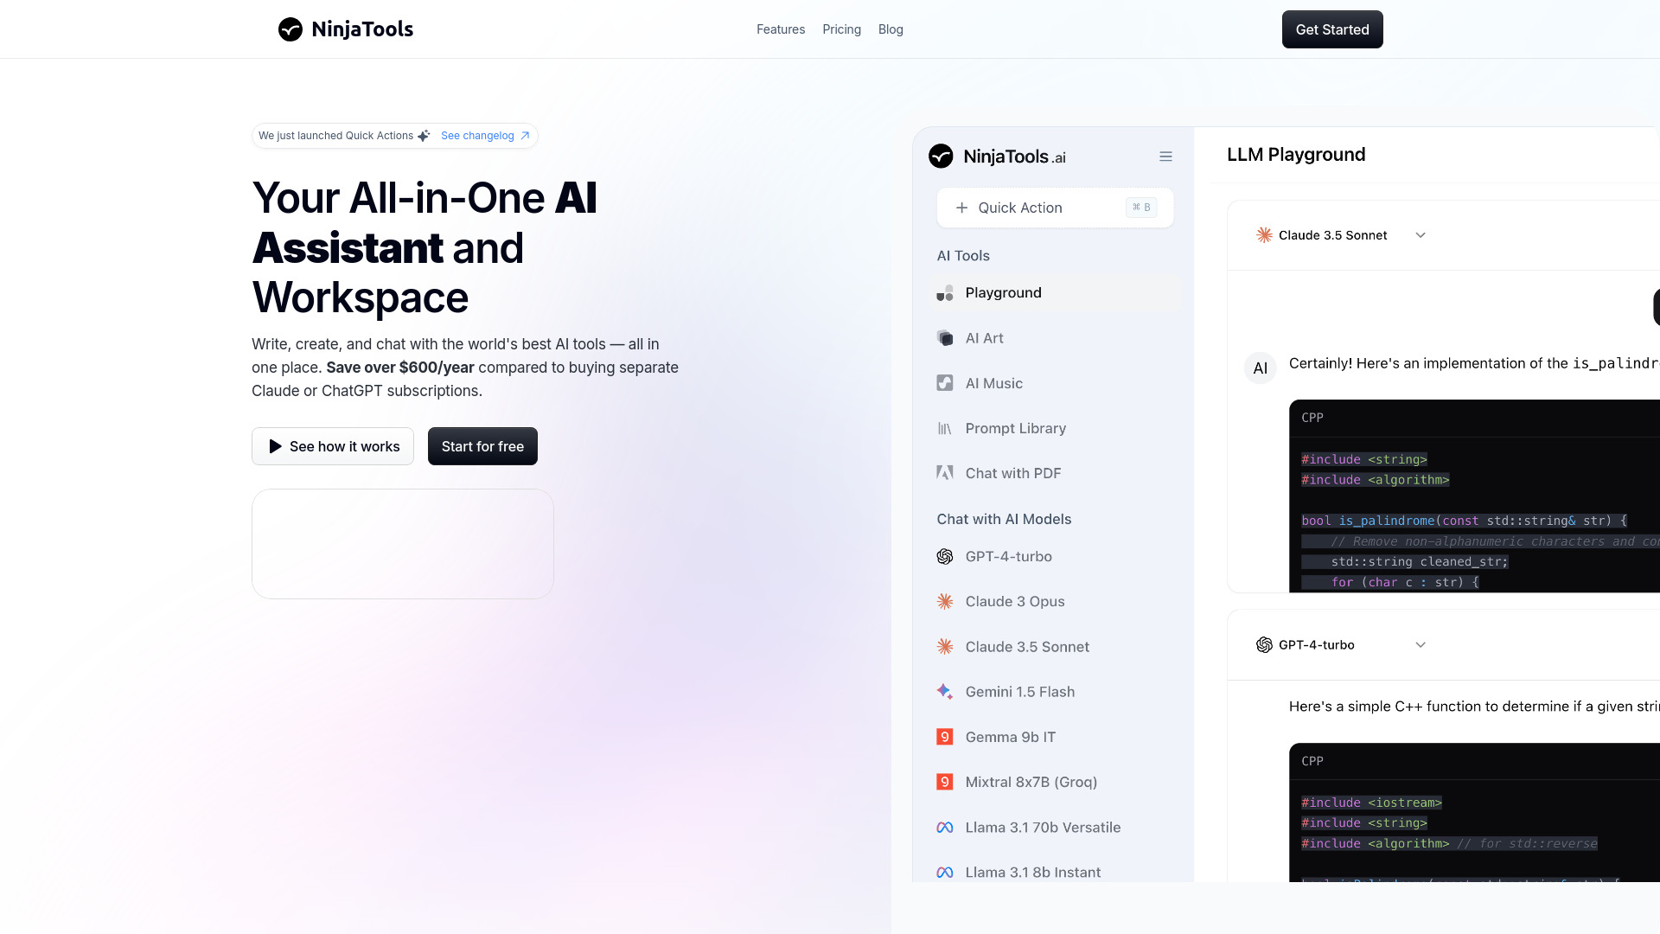Open AI Music tool from sidebar
Screen dimensions: 1660x934
point(993,382)
